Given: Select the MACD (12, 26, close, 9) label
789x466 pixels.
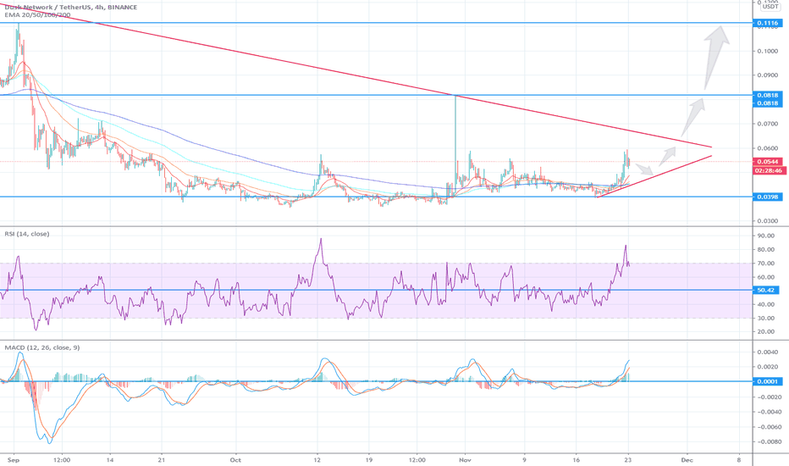Looking at the screenshot, I should coord(42,347).
